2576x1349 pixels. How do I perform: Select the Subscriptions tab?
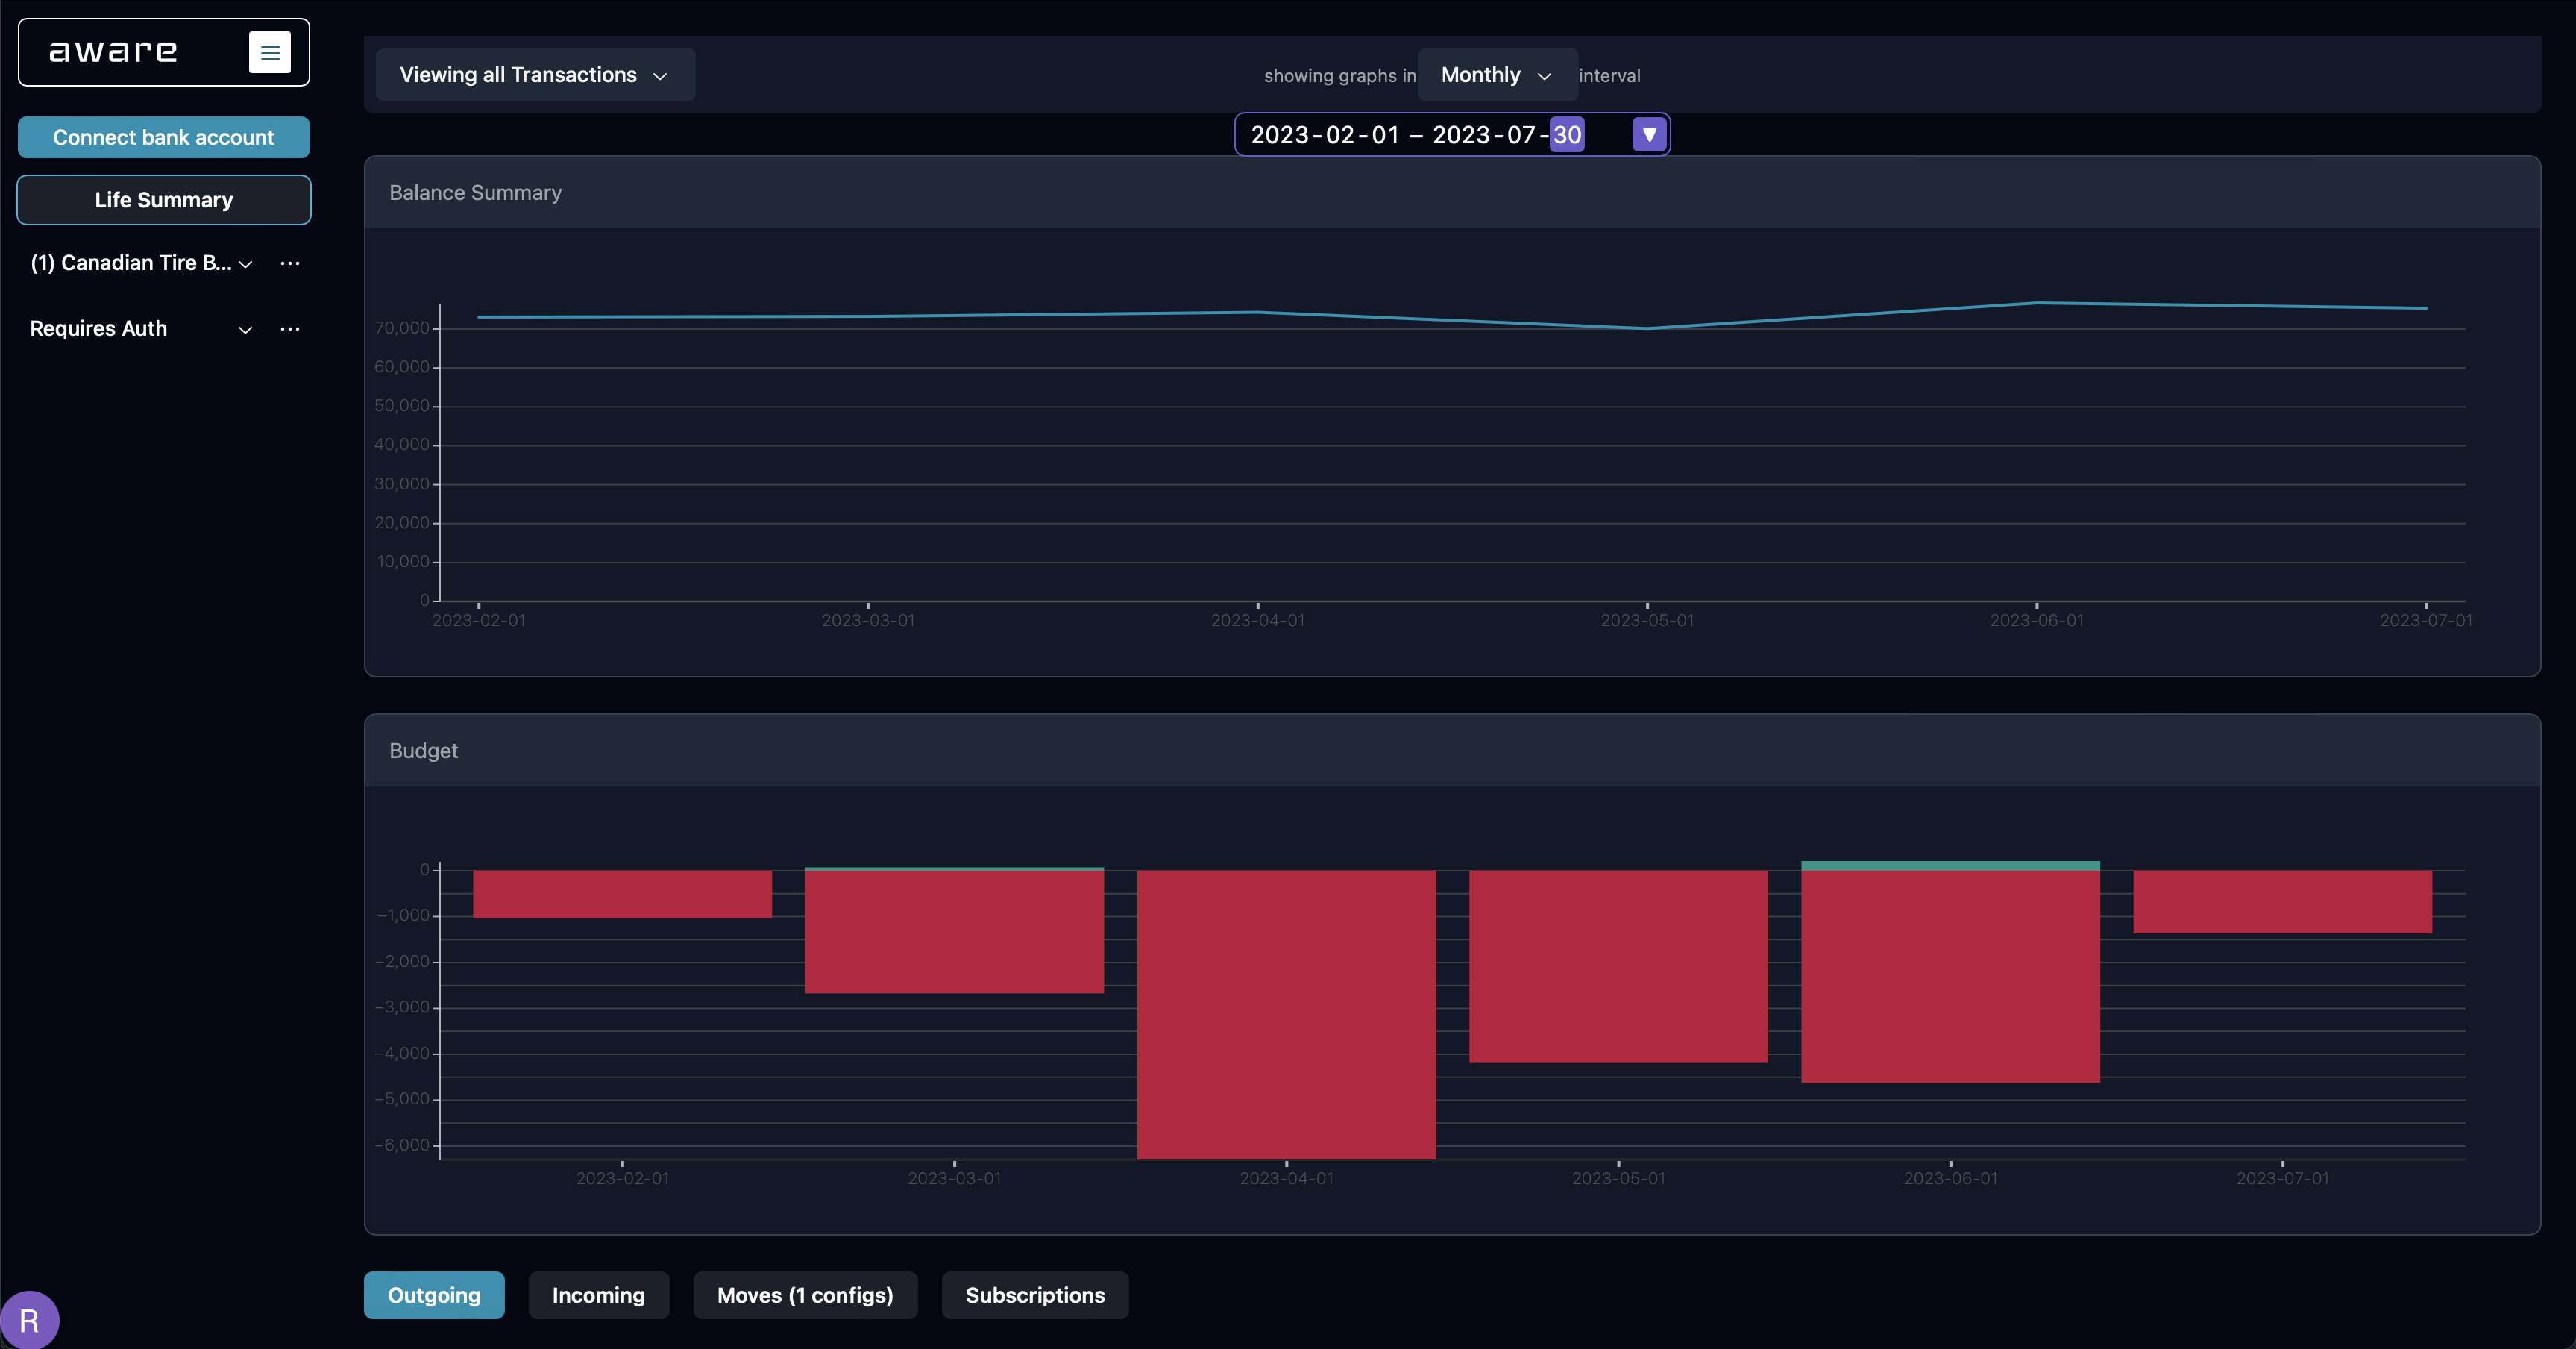1034,1295
